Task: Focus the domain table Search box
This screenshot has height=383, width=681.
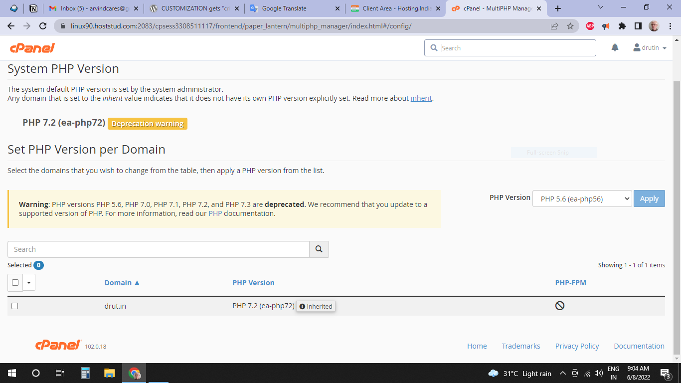Action: (x=159, y=249)
